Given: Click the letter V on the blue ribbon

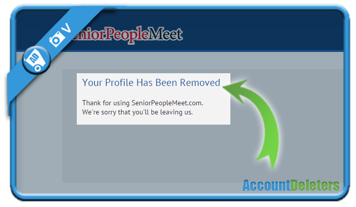Looking at the screenshot, I should coord(67,28).
